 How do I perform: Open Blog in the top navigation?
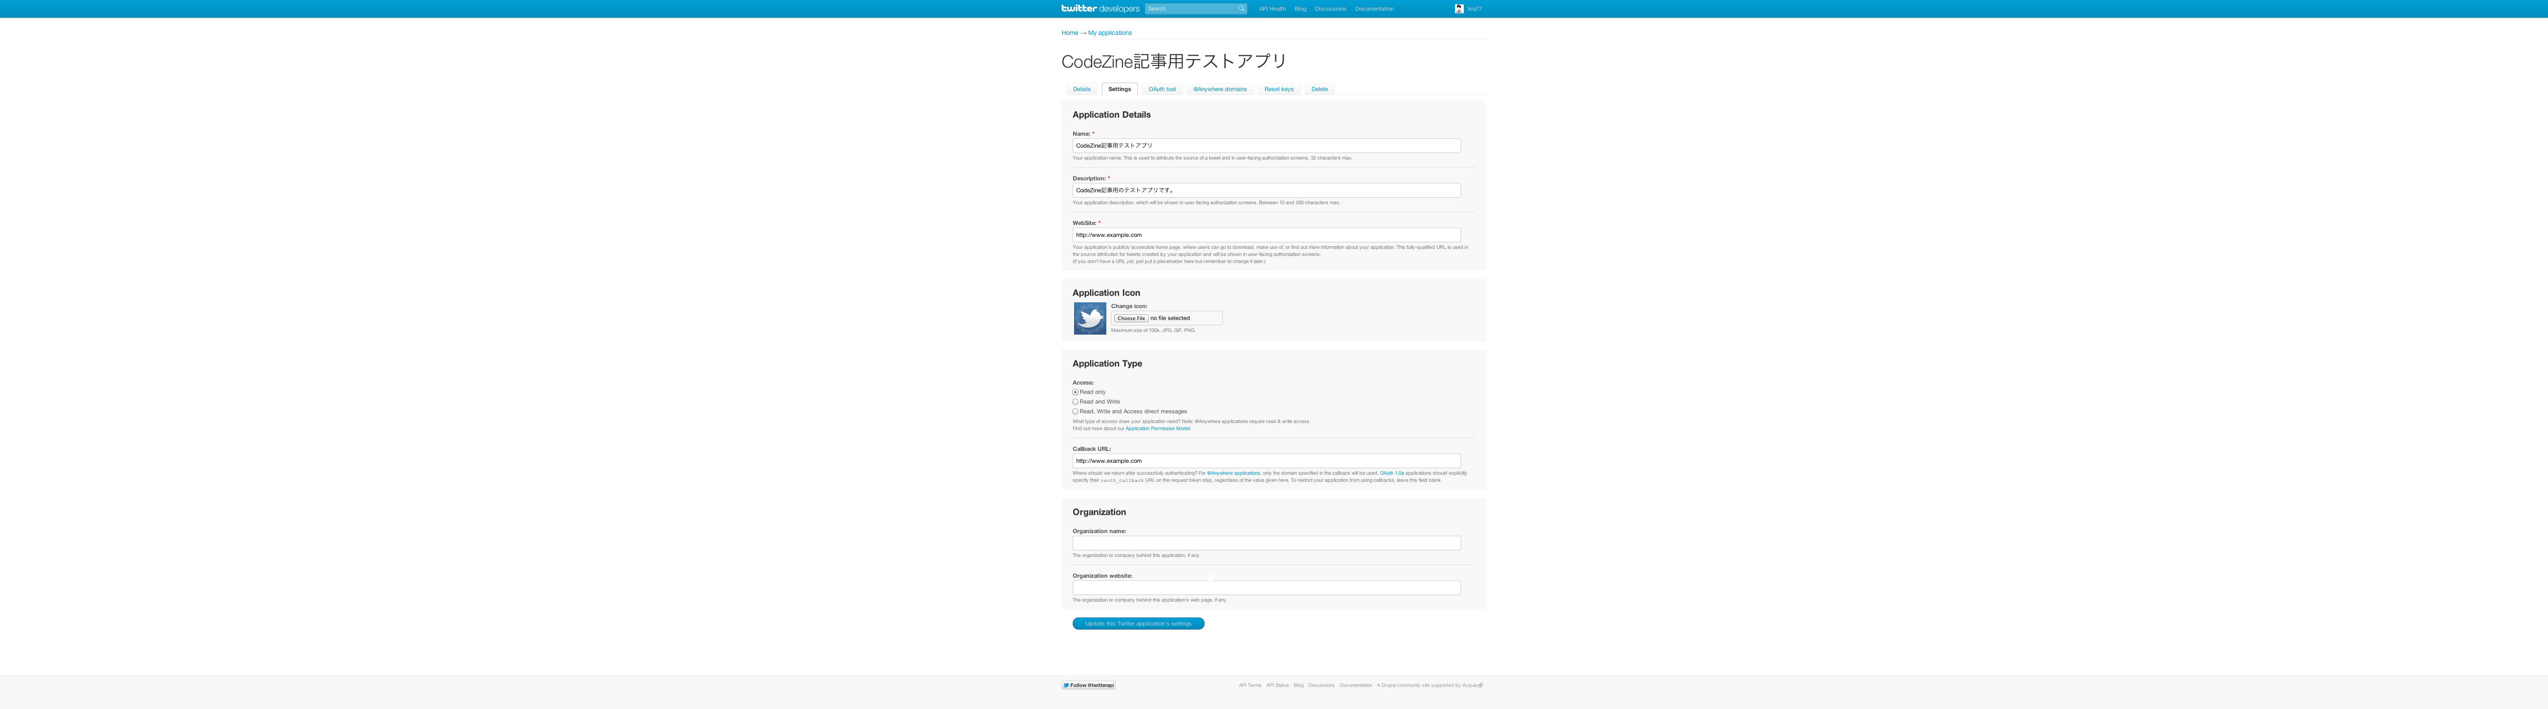coord(1301,9)
